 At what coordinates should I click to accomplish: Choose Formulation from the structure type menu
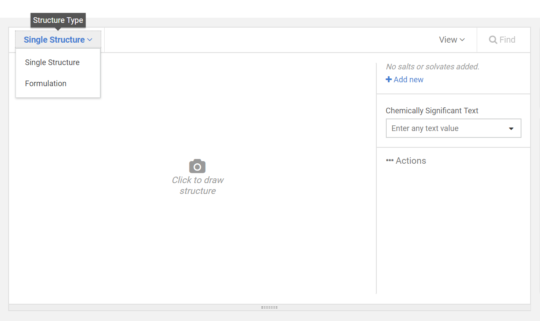pos(46,84)
